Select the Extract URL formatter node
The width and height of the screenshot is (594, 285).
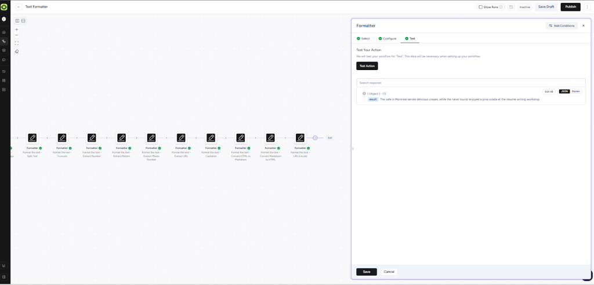coord(181,138)
